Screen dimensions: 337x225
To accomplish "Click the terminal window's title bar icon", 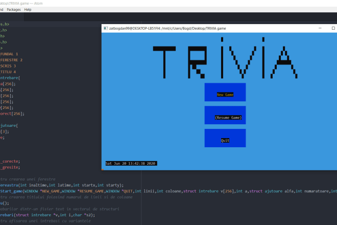I will click(x=106, y=28).
